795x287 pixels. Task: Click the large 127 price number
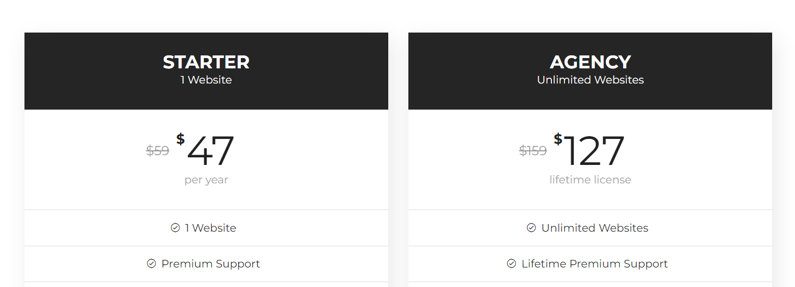click(594, 151)
